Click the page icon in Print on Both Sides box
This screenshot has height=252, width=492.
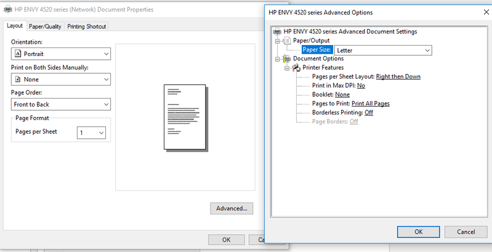pyautogui.click(x=18, y=79)
